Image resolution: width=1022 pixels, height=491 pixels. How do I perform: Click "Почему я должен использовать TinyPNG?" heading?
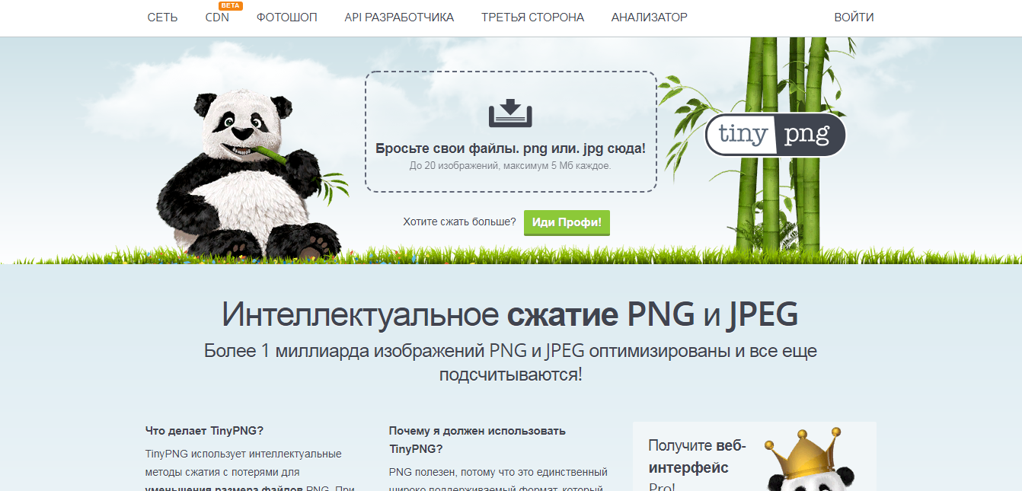[477, 440]
